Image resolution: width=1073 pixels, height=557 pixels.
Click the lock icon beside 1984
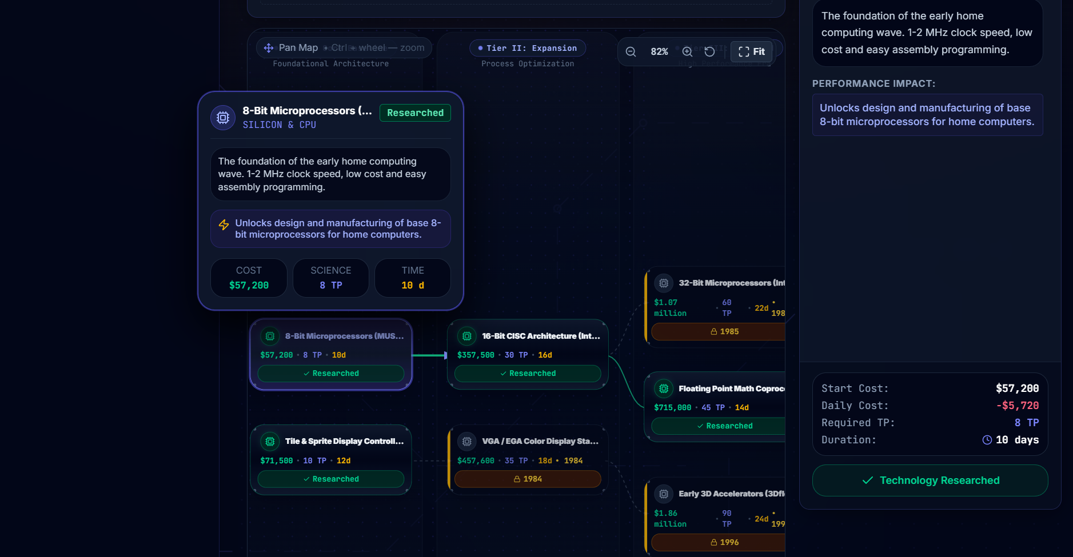[517, 479]
